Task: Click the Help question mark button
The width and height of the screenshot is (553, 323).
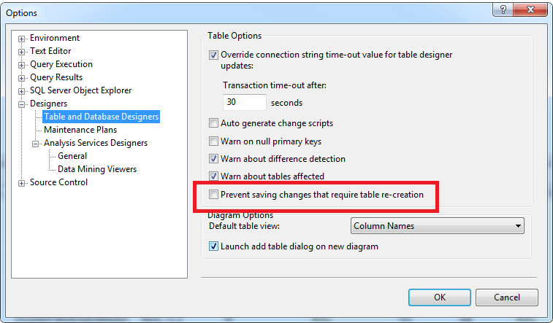Action: 502,10
